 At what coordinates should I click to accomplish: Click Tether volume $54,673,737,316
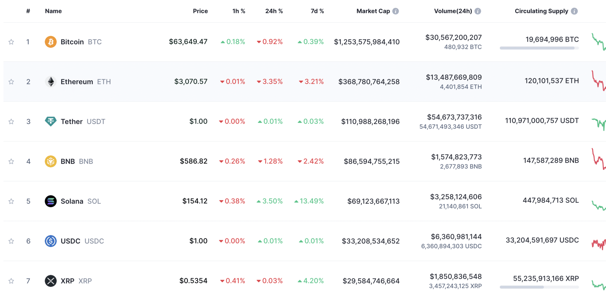[x=454, y=117]
